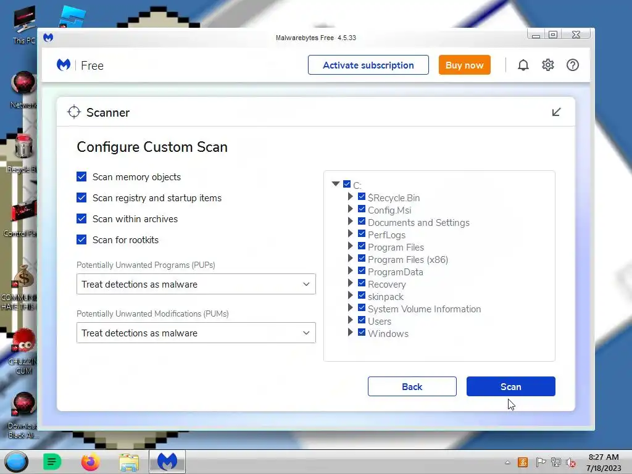Click the muted volume tray icon
Screen dimensions: 632x474
570,462
